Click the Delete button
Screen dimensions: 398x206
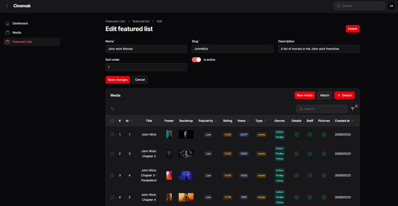(353, 29)
